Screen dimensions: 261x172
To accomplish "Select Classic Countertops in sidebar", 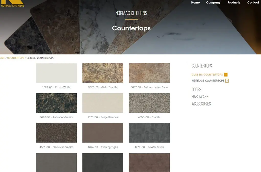I will tap(207, 75).
